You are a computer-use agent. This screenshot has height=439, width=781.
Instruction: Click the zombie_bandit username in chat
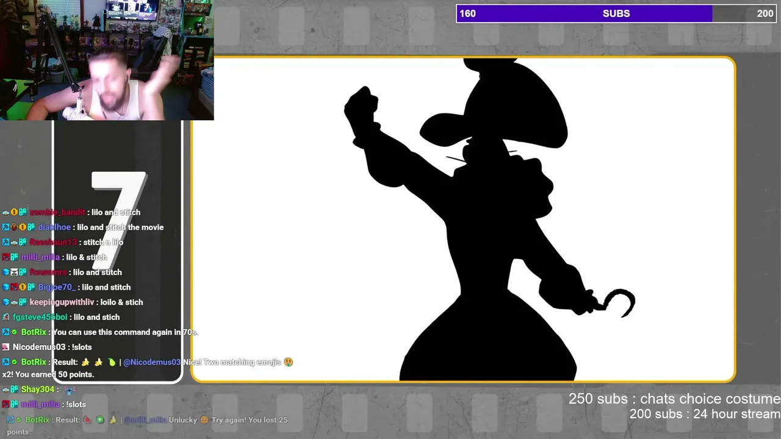(57, 212)
